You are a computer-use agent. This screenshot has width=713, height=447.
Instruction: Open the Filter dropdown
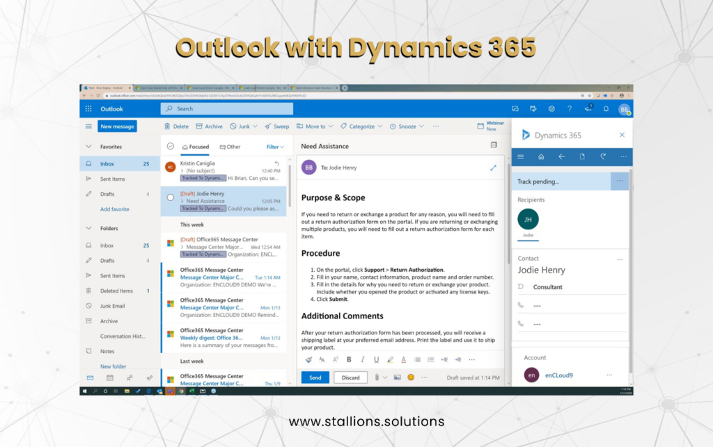(275, 147)
